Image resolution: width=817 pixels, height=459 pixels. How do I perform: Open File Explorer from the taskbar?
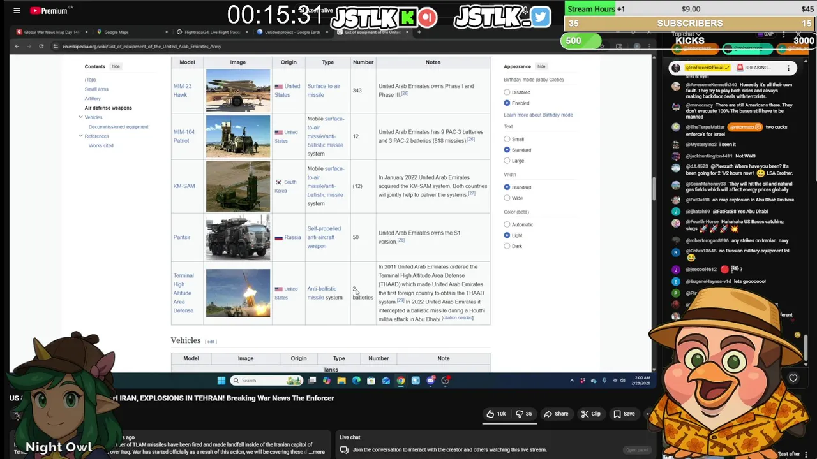coord(341,381)
